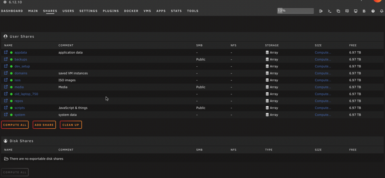Click the browse icon for backups

coord(6,59)
